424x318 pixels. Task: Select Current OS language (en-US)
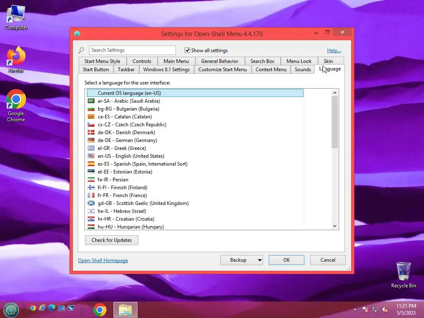point(195,93)
